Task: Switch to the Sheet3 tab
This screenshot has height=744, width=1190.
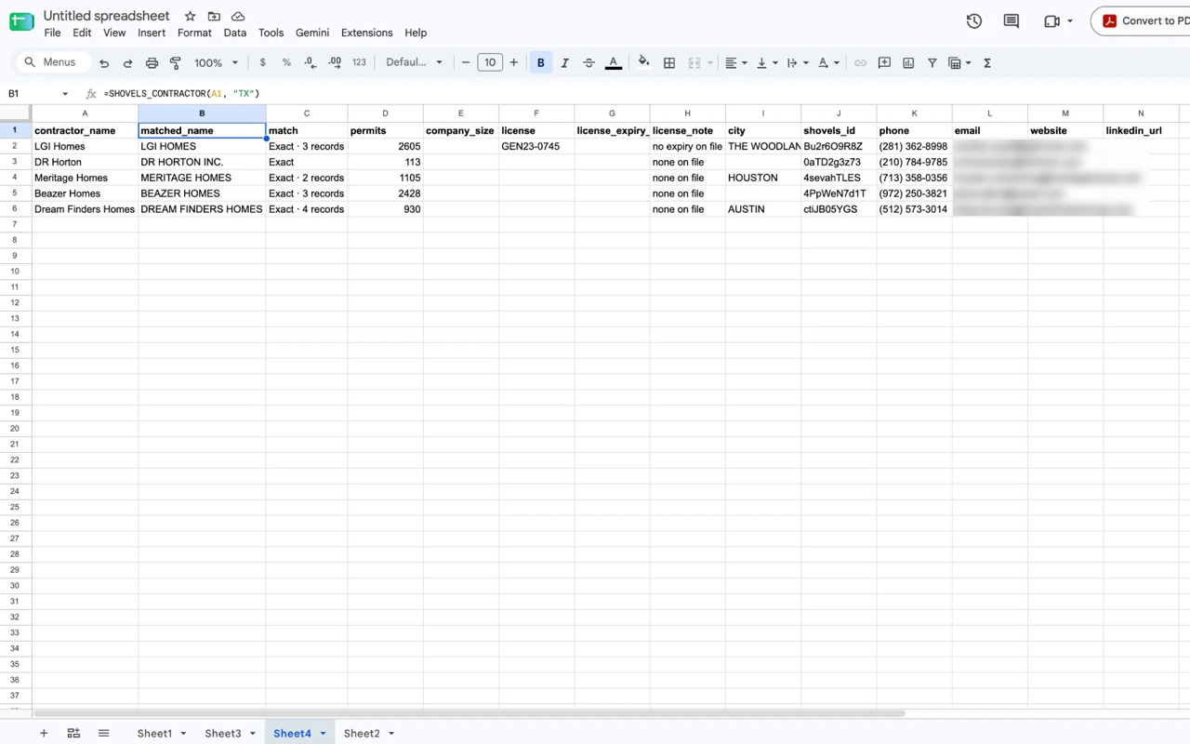Action: [223, 734]
